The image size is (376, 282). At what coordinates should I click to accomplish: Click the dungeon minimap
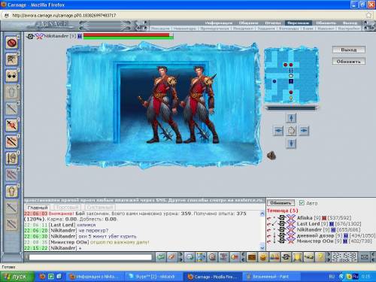291,75
